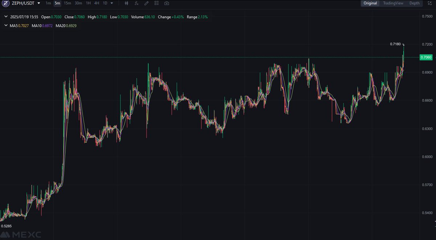Switch to the TradingView chart view
The height and width of the screenshot is (240, 436).
click(393, 3)
